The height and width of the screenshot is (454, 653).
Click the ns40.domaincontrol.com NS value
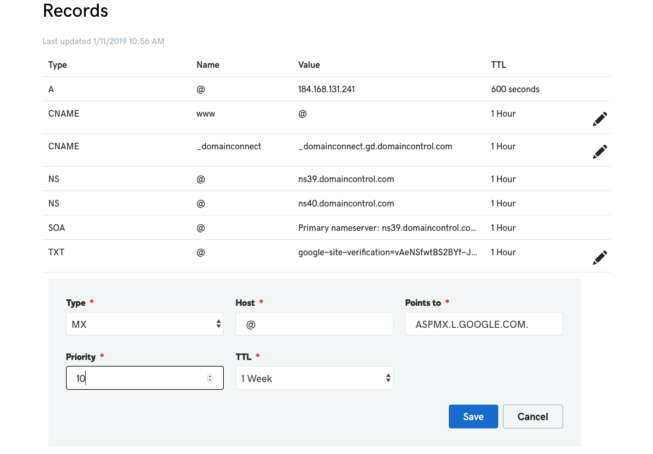click(x=346, y=203)
